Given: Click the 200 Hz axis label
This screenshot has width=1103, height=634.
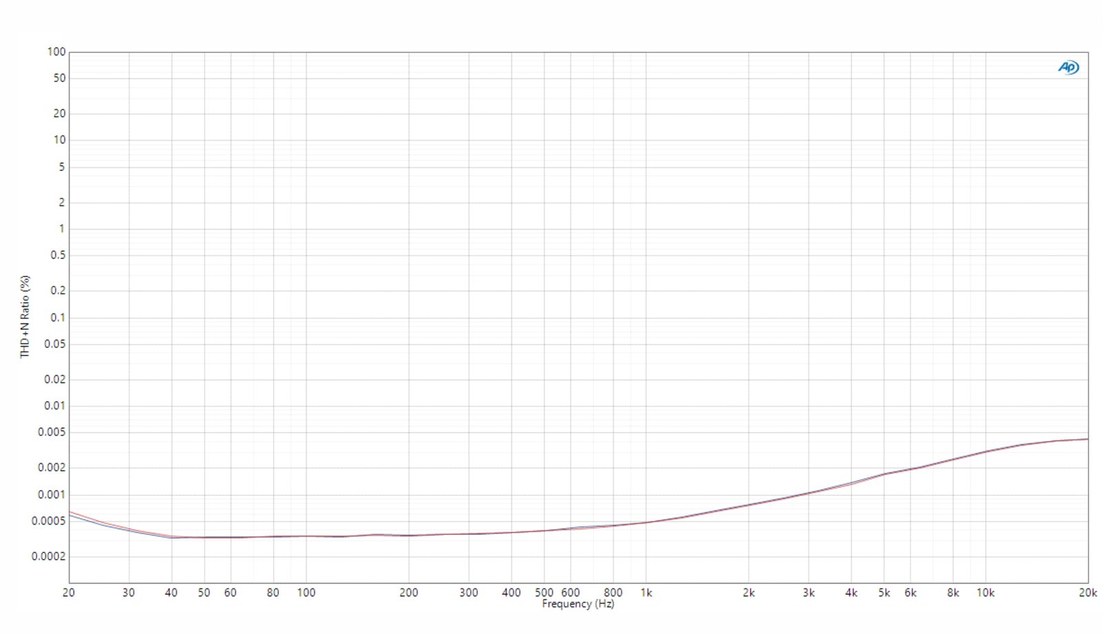Looking at the screenshot, I should [x=409, y=593].
